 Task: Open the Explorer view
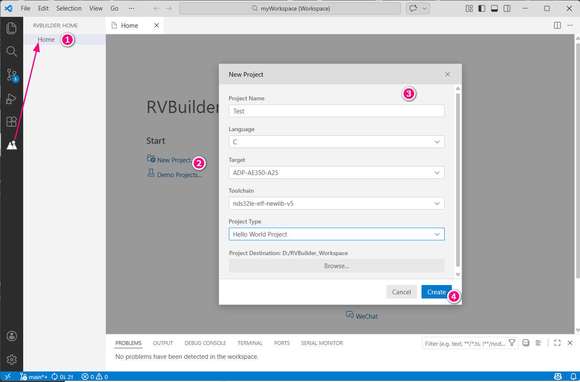tap(11, 28)
